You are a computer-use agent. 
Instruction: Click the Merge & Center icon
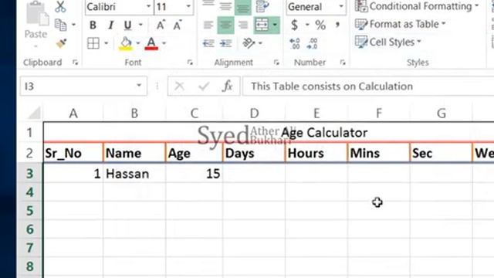click(262, 25)
